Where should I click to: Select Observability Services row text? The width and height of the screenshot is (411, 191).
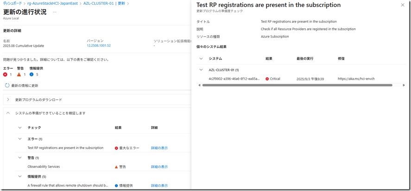click(x=44, y=166)
